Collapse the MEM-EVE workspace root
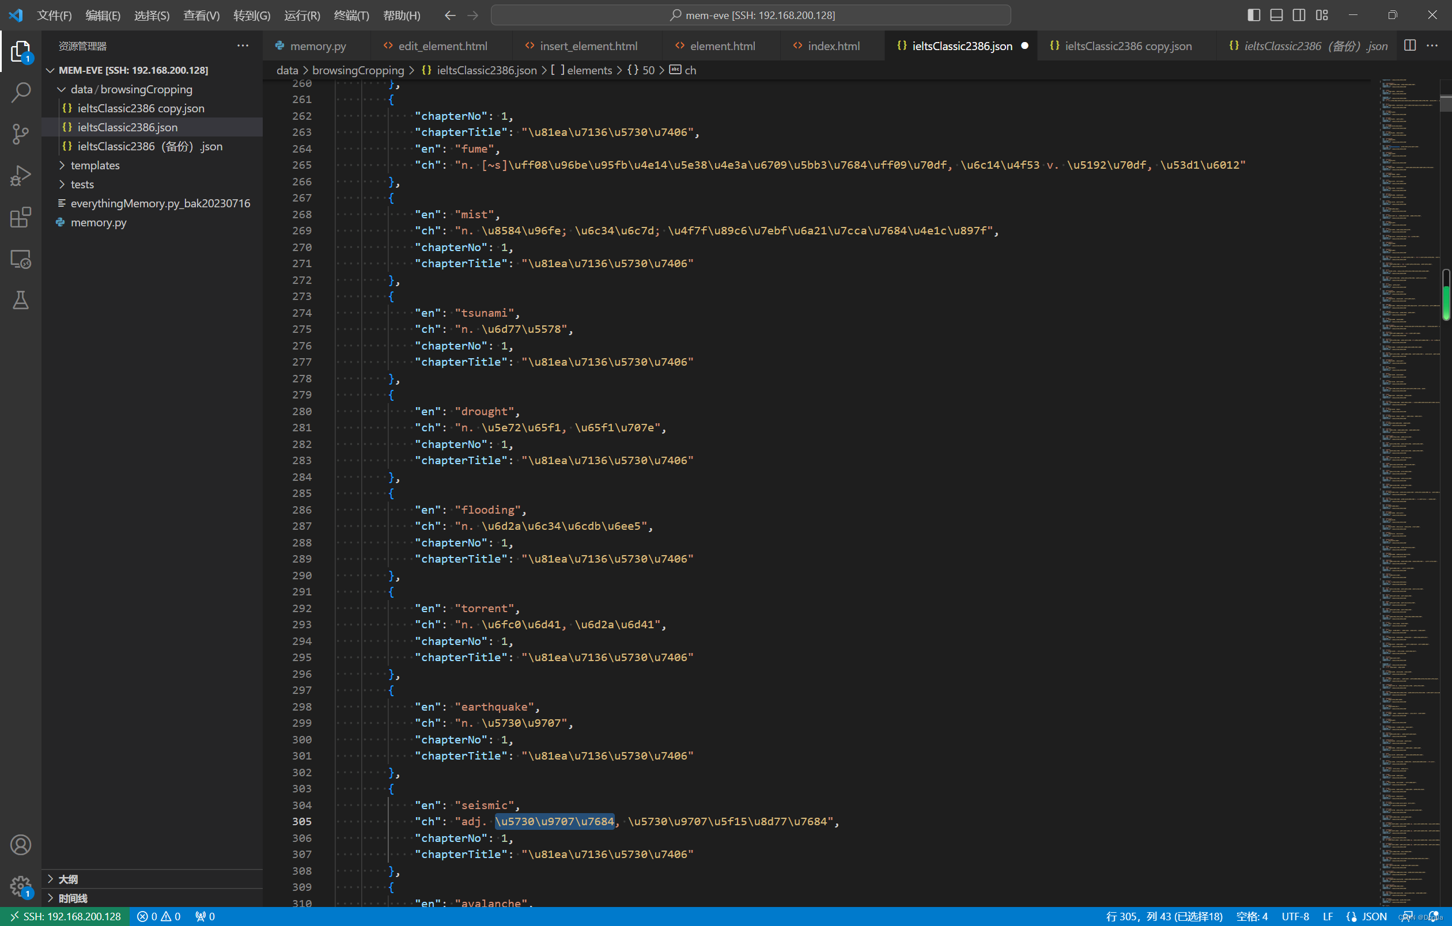 [x=152, y=70]
